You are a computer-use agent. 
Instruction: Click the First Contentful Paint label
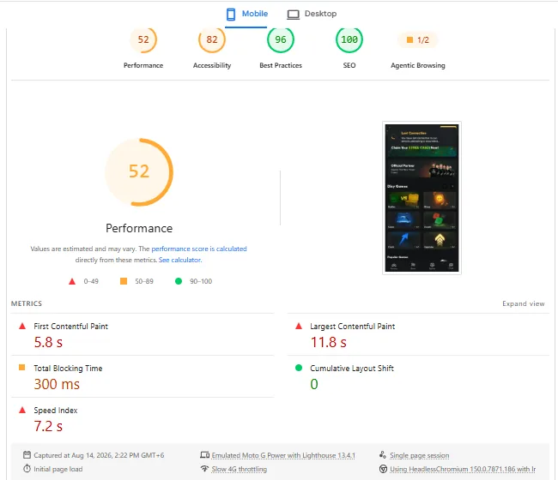click(70, 327)
